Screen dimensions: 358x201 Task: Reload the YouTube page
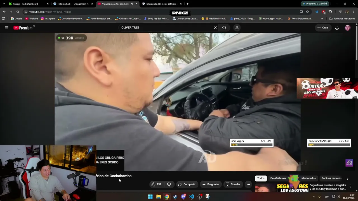(18, 12)
